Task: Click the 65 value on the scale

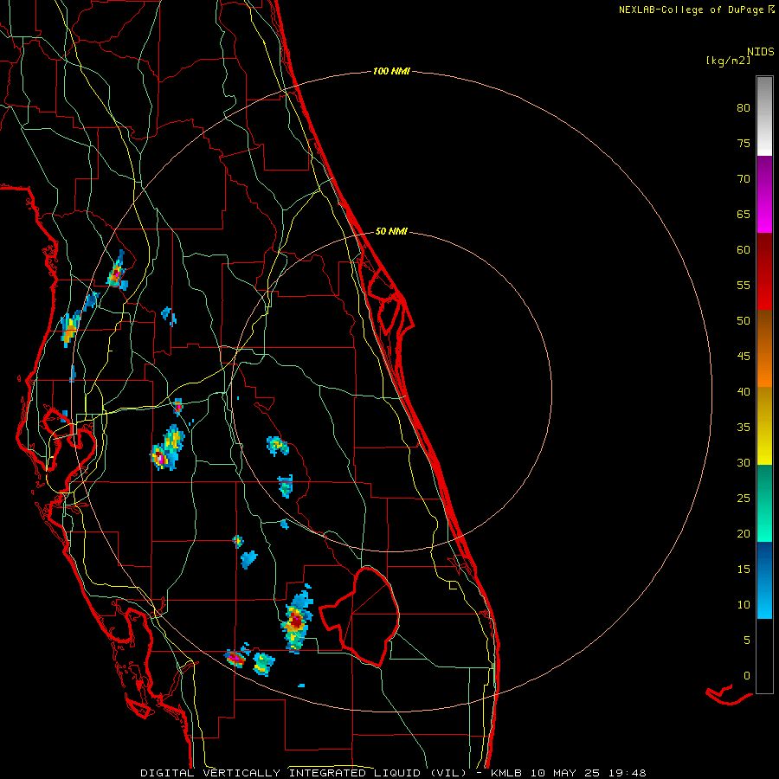Action: [x=744, y=214]
